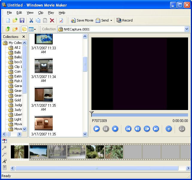
Task: Step to the previous frame
Action: [137, 129]
